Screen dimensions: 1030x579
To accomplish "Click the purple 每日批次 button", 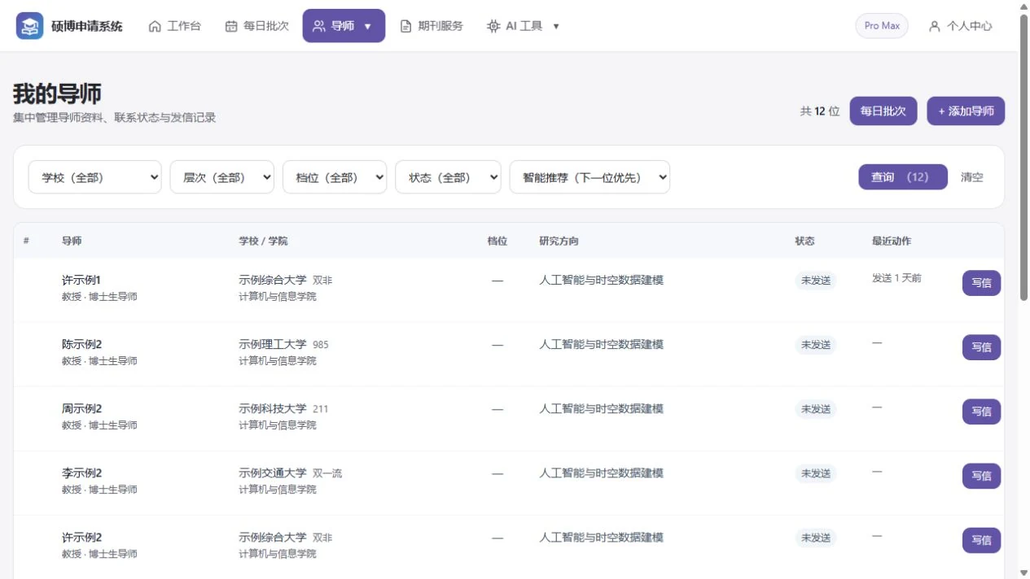I will (x=883, y=111).
